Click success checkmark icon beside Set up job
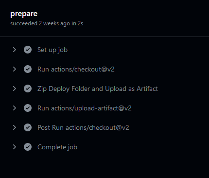 (x=28, y=50)
